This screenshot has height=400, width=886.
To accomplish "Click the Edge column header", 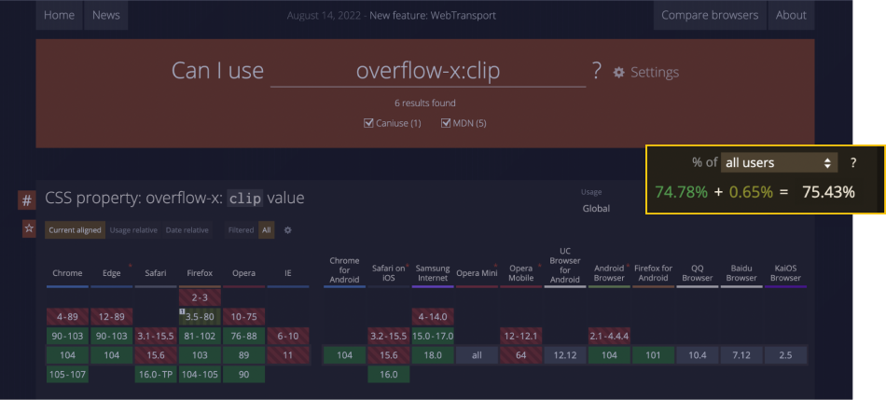I will point(112,273).
